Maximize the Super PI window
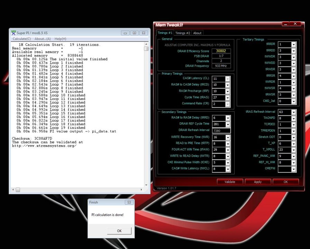The height and width of the screenshot is (249, 310). pos(135,33)
